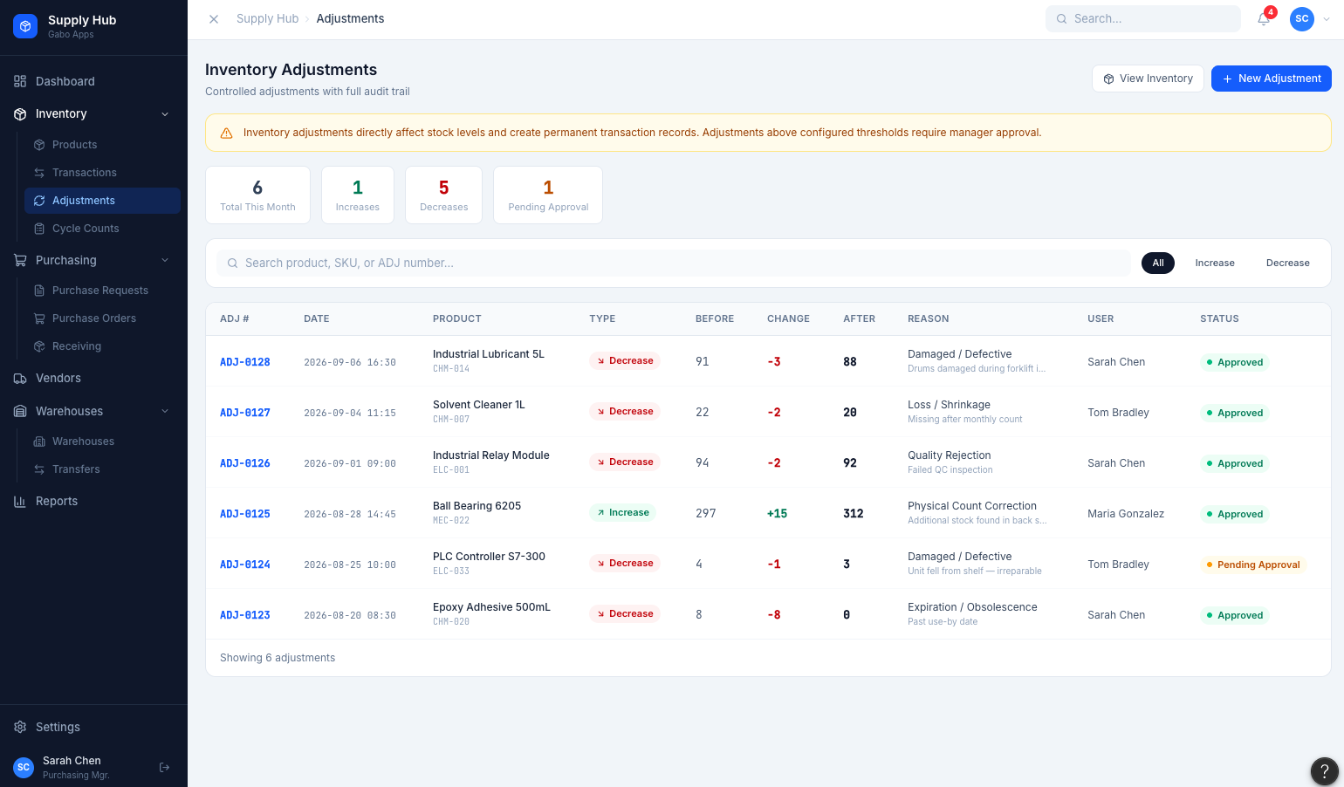Open Products in sidebar

102,145
